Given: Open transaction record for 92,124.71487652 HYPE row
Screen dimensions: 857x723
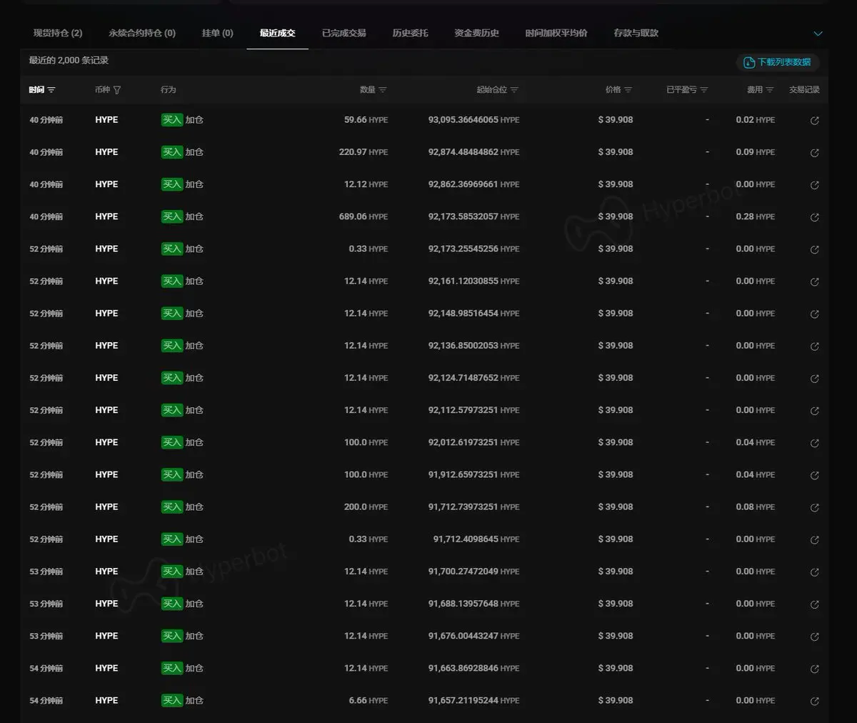Looking at the screenshot, I should pos(814,379).
